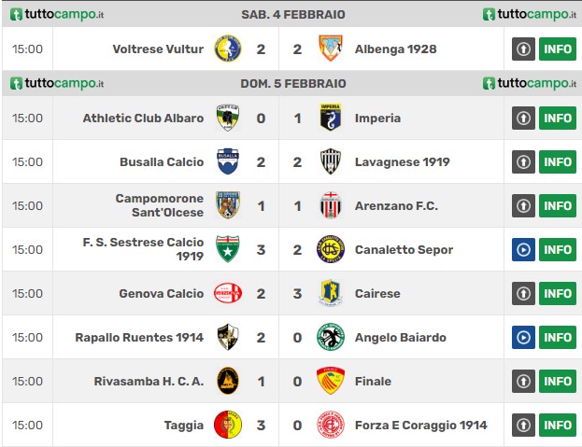Image resolution: width=582 pixels, height=447 pixels.
Task: Open INFO for Genova Calcio vs Cairese
Action: [x=558, y=294]
